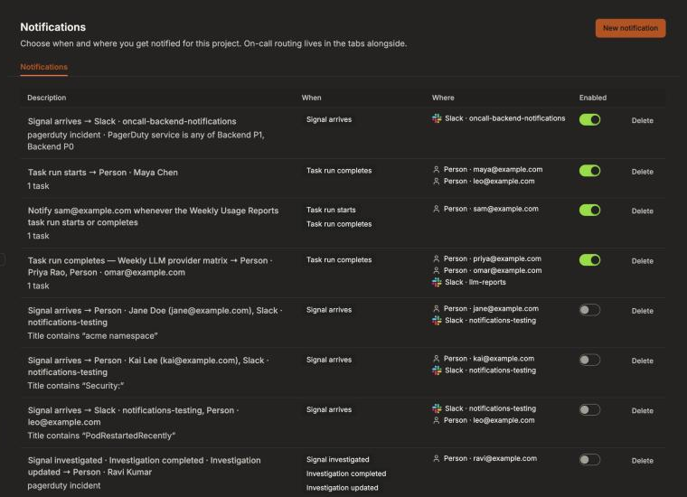687x497 pixels.
Task: Click the Description column header
Action: coord(46,98)
